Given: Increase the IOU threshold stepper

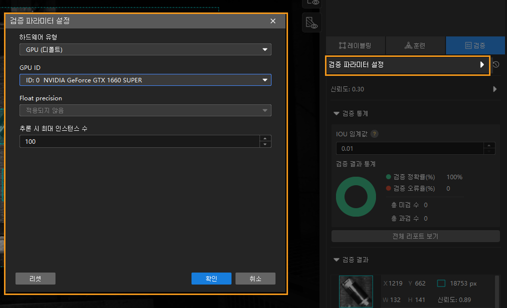Looking at the screenshot, I should pos(489,146).
